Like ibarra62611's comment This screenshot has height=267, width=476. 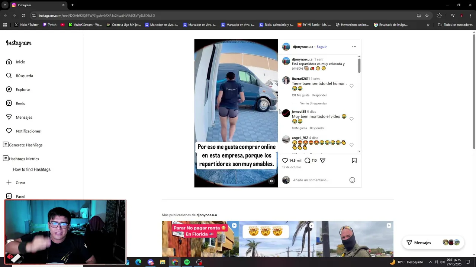point(351,86)
